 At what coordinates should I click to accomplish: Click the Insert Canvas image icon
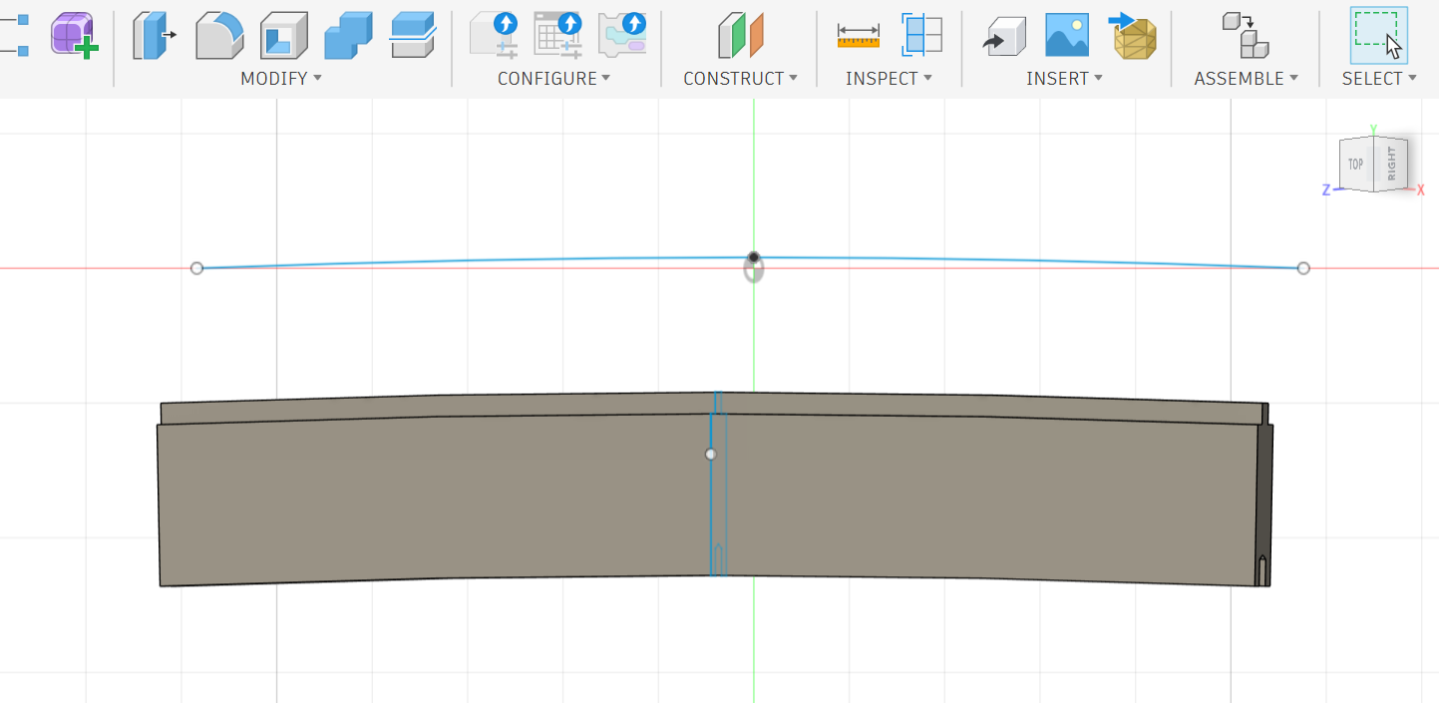1067,35
